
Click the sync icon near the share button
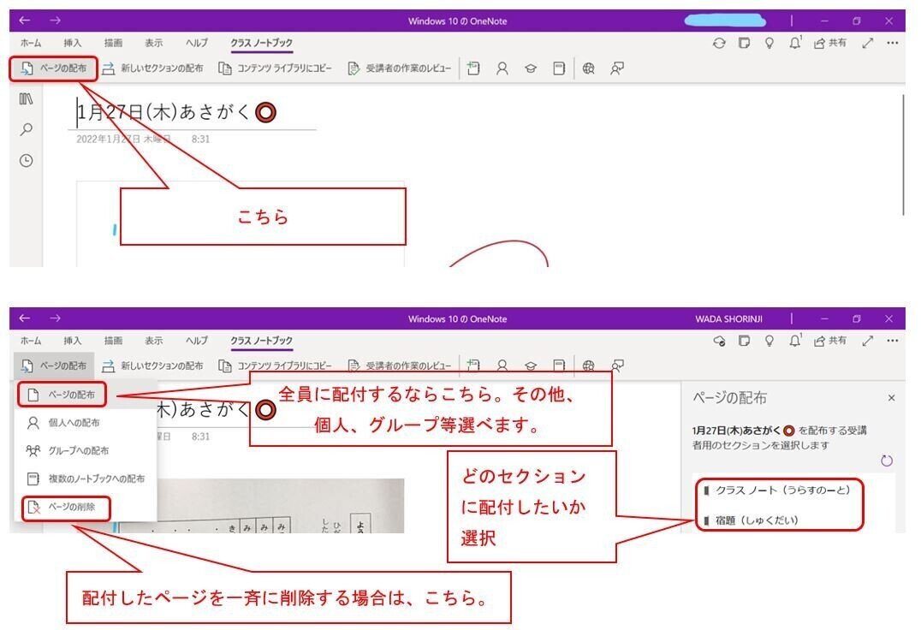point(717,43)
